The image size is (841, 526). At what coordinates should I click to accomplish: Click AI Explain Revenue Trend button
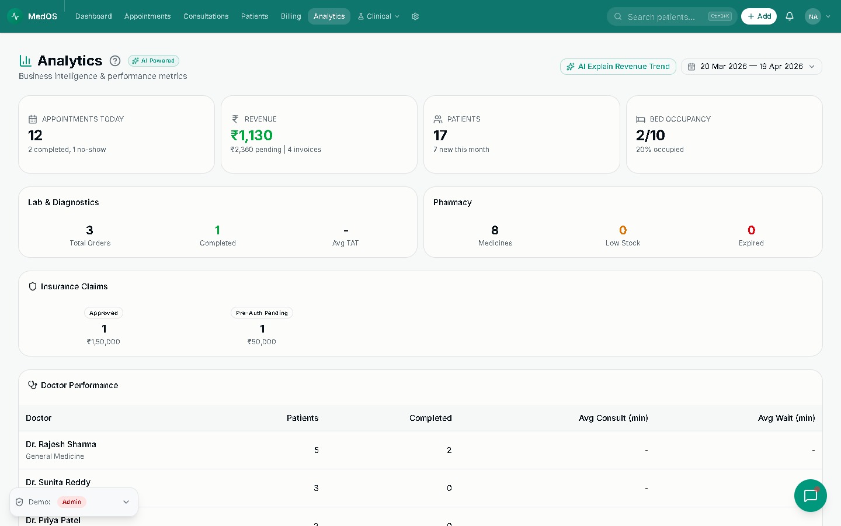pos(618,67)
